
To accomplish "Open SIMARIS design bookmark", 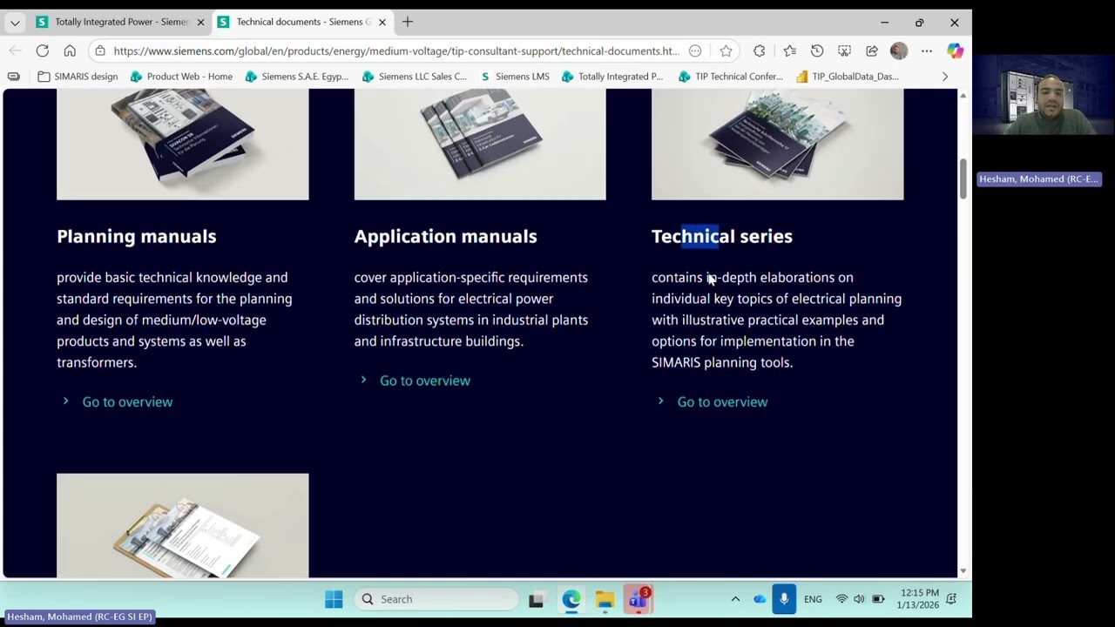I will coord(78,77).
